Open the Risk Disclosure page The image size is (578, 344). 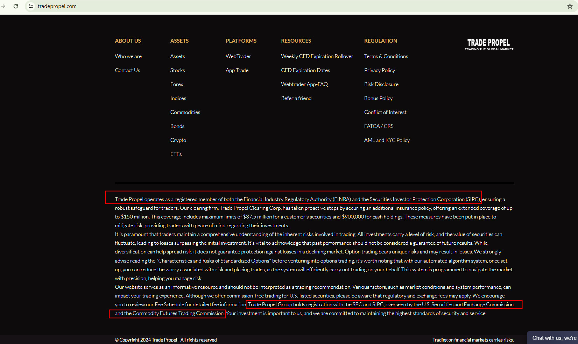tap(381, 84)
